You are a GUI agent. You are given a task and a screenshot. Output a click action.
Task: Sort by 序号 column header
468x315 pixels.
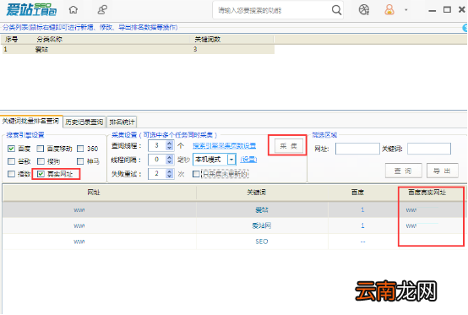[11, 40]
